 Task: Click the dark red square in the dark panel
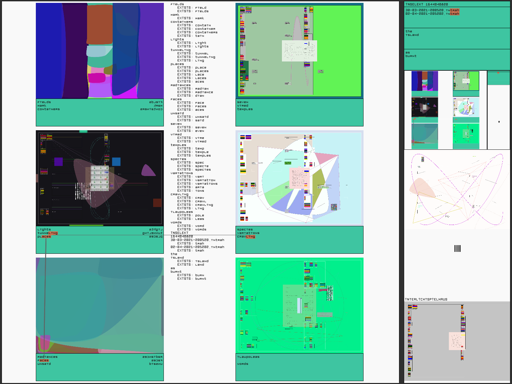(157, 203)
